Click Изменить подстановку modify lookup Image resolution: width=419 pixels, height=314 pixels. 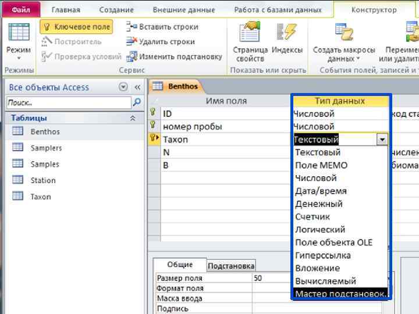coord(174,56)
